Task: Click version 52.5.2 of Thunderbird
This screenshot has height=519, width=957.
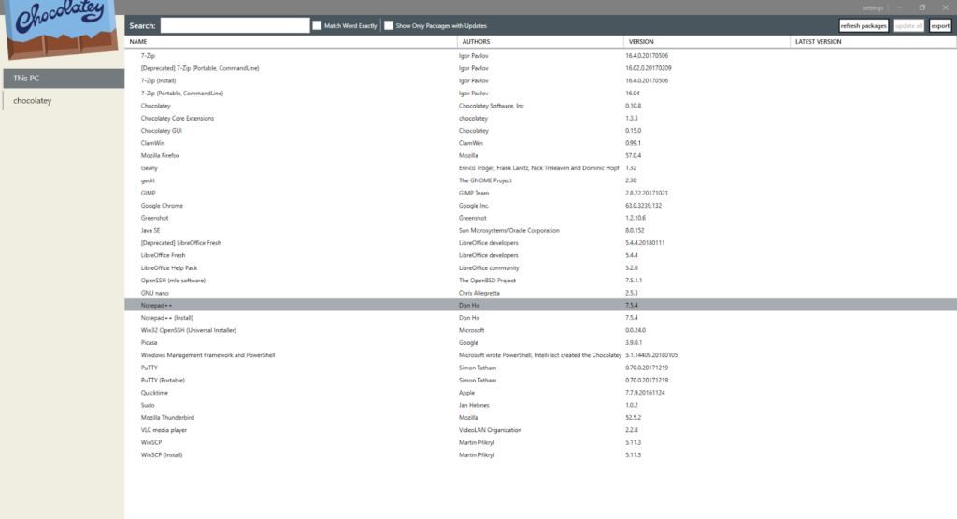Action: coord(633,418)
